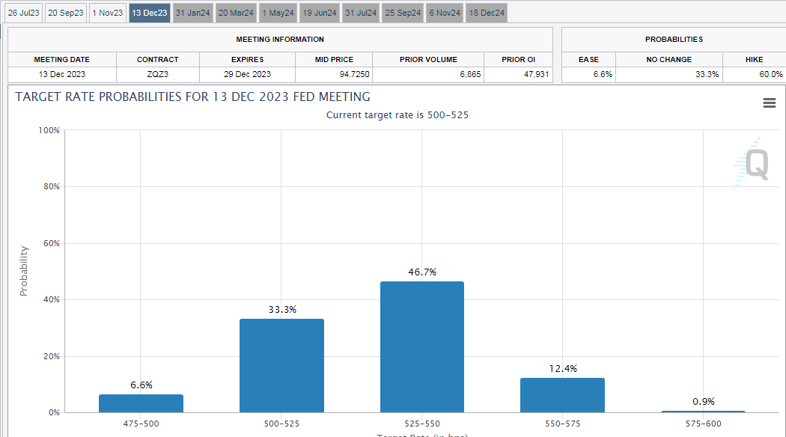This screenshot has height=437, width=786.
Task: Open the chart export hamburger menu
Action: [769, 103]
